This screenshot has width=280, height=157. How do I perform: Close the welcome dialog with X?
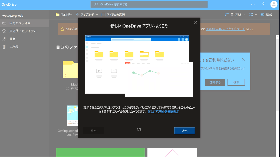(x=195, y=23)
